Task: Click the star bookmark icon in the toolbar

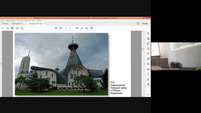Action: 8,28
